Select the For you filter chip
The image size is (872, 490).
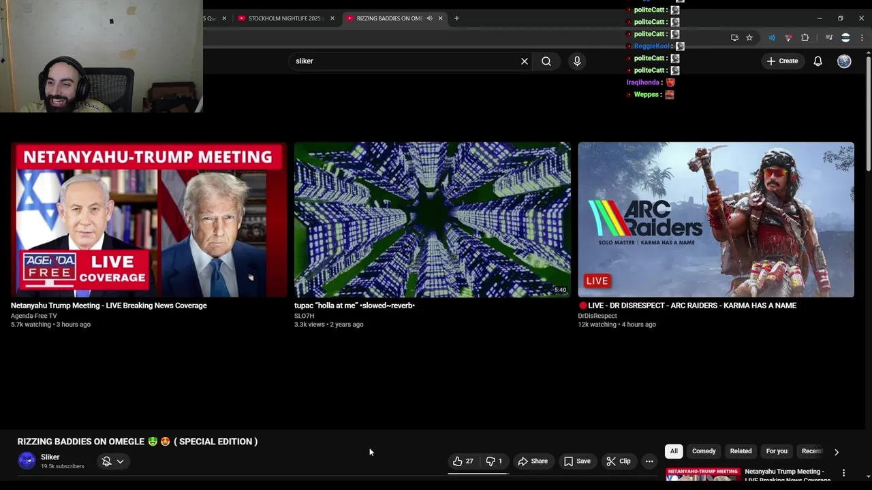[777, 451]
